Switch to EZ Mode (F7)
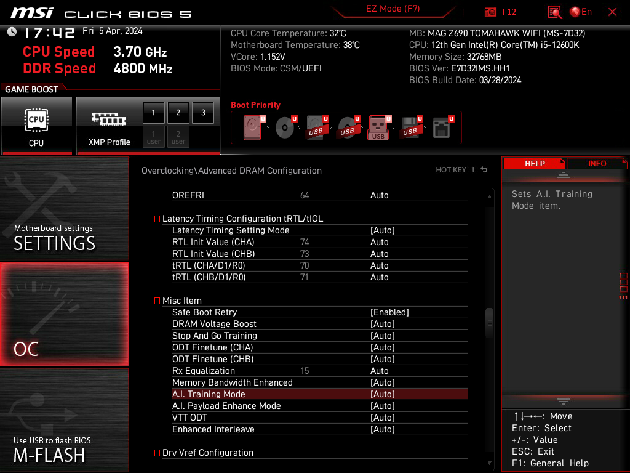The image size is (630, 473). point(393,9)
